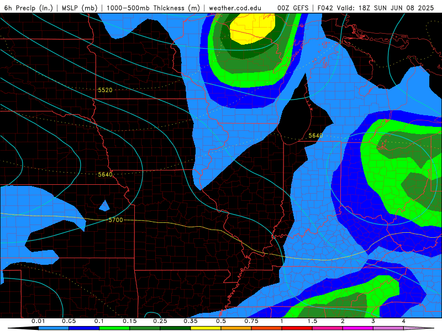Select the dark green 0.25–0.35 legend swatch
This screenshot has height=331, width=442.
coord(175,328)
